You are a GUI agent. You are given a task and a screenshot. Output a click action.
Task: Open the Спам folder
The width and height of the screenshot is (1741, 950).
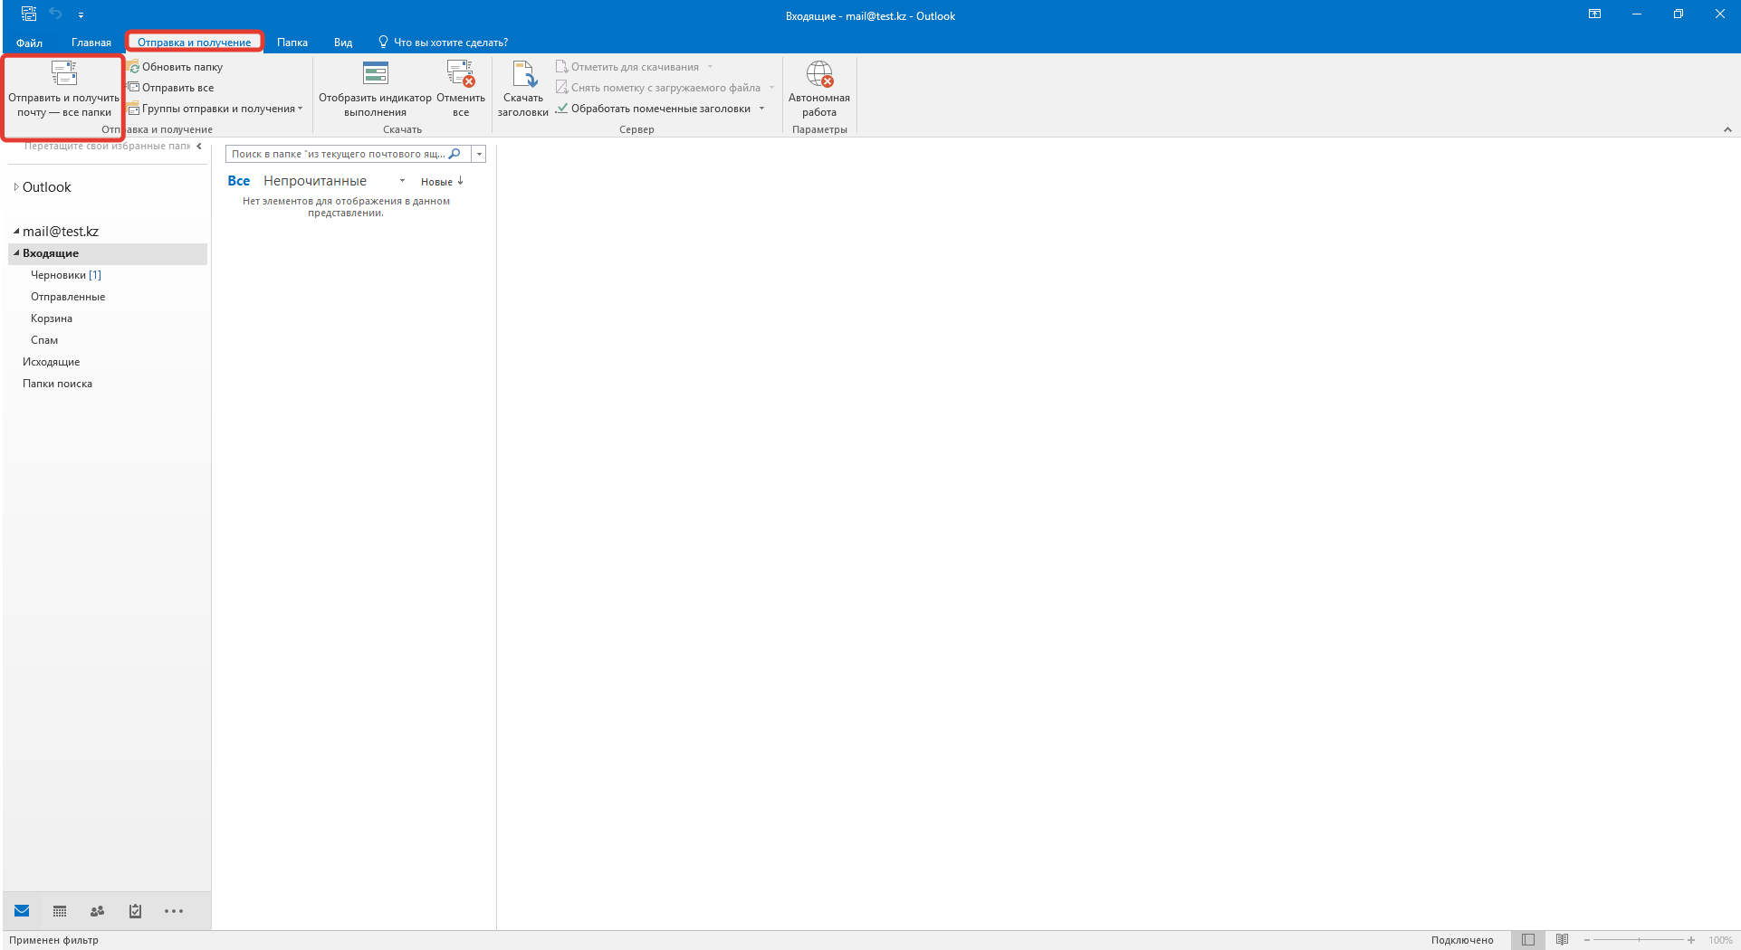coord(44,340)
